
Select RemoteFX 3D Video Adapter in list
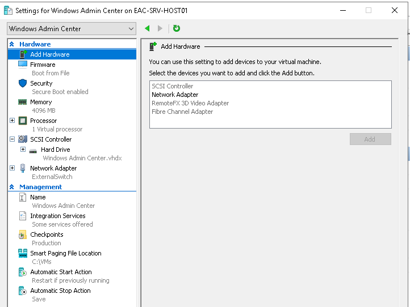(x=190, y=103)
